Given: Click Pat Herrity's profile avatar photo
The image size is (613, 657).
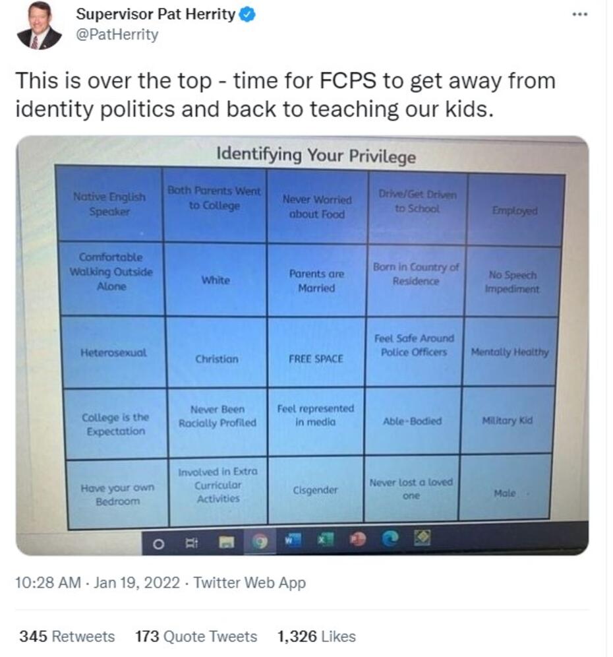Looking at the screenshot, I should [x=39, y=26].
